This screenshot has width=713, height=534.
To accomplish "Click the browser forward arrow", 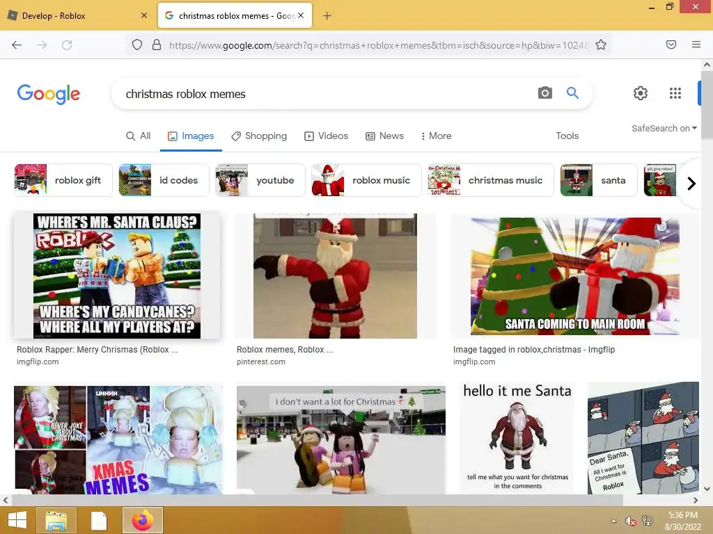I will tap(42, 45).
